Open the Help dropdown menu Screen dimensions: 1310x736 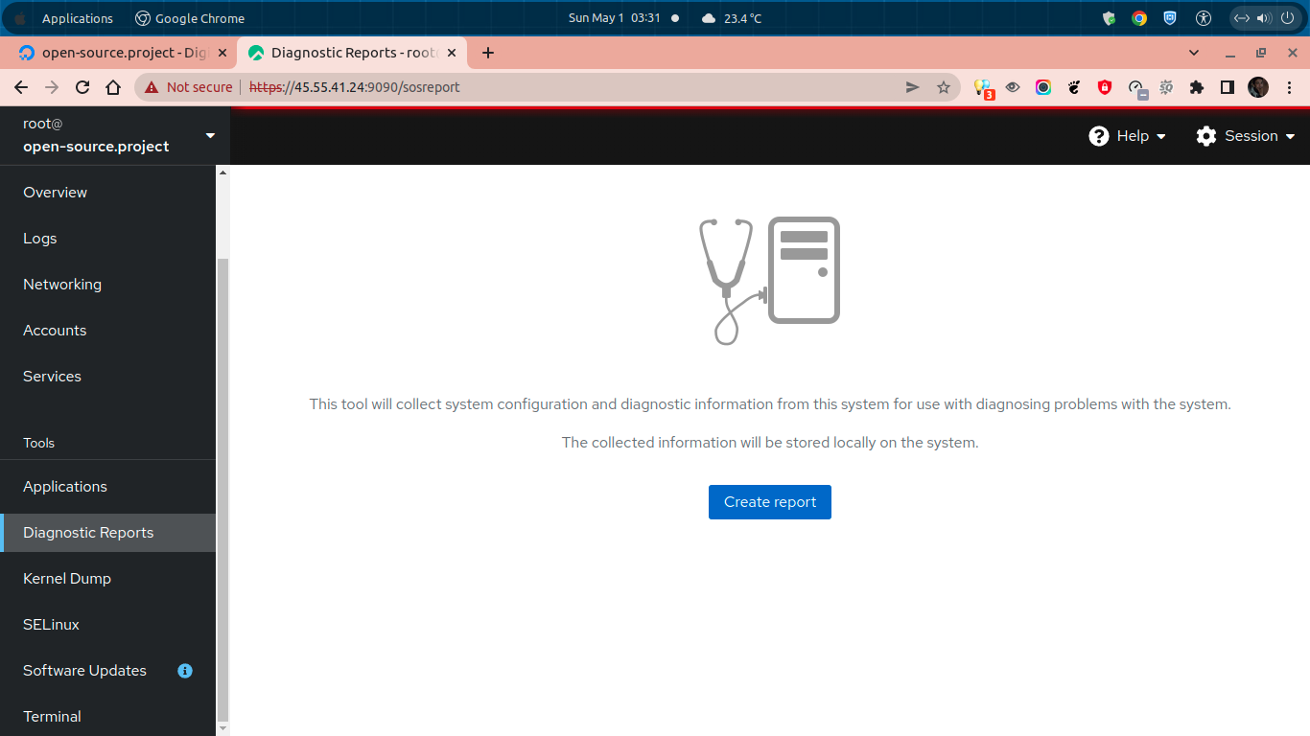1128,136
